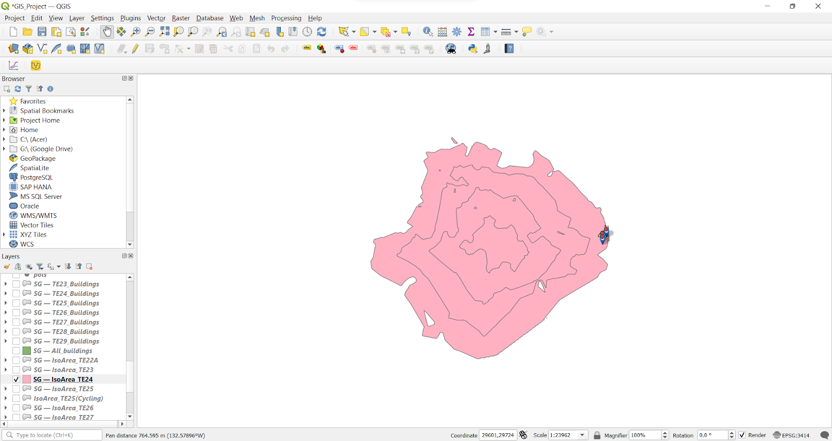Click the Save Project icon
This screenshot has width=832, height=441.
pyautogui.click(x=42, y=32)
